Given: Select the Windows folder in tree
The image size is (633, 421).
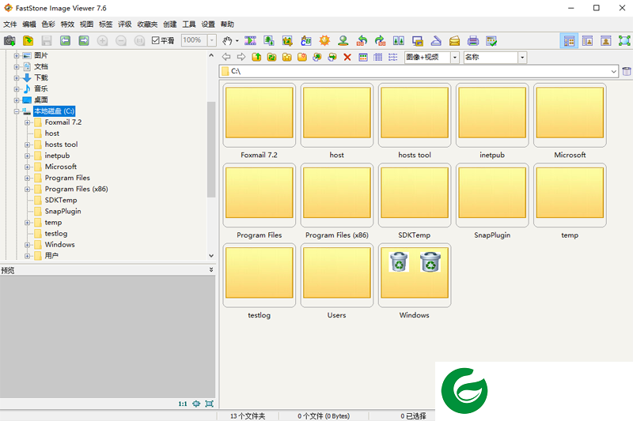Looking at the screenshot, I should pyautogui.click(x=59, y=245).
